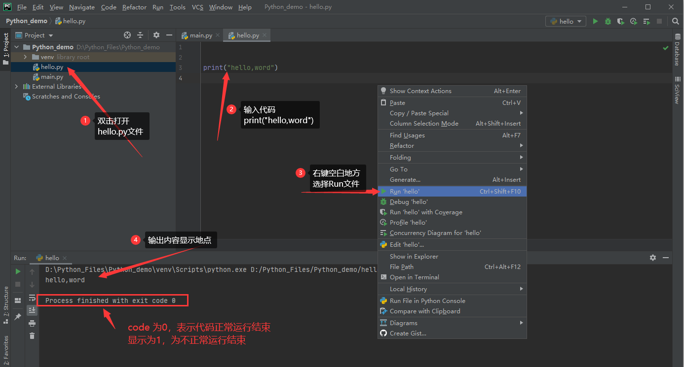This screenshot has width=684, height=367.
Task: Select hello.py in project tree
Action: 52,67
